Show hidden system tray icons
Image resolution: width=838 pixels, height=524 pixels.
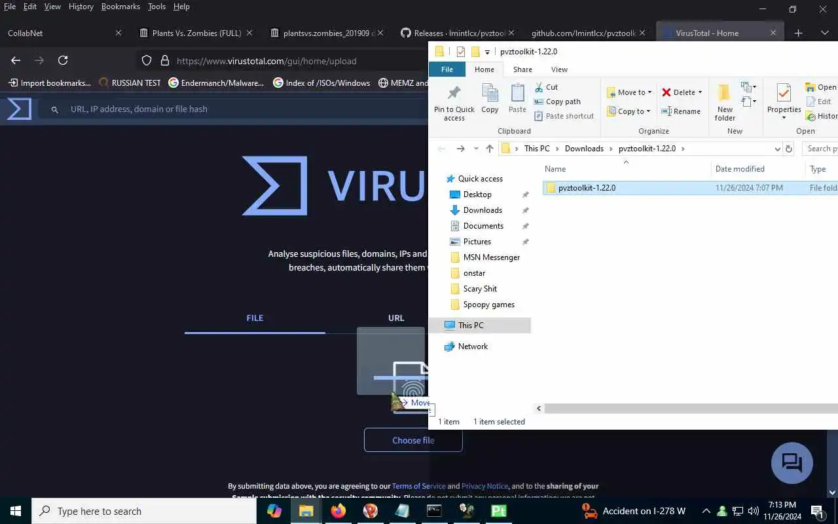pyautogui.click(x=706, y=511)
